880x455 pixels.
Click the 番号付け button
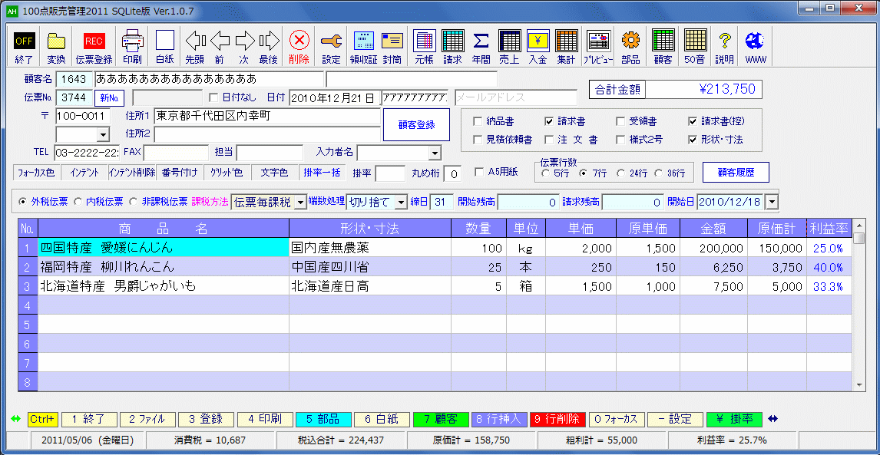(x=180, y=172)
